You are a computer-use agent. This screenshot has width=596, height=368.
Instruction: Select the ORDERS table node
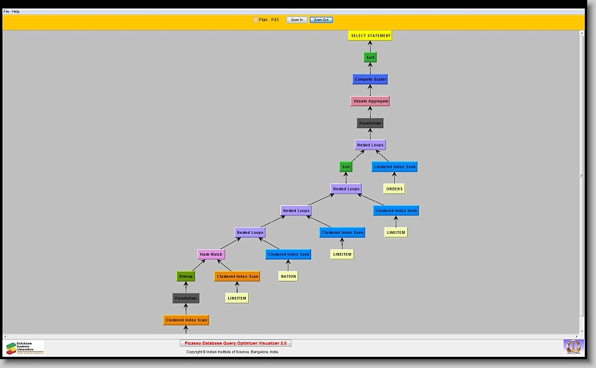(394, 188)
